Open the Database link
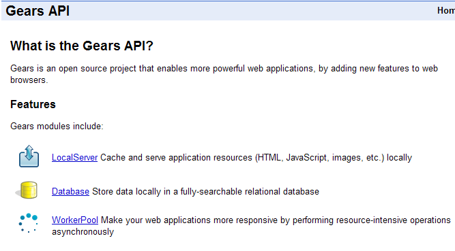455x251 pixels. (70, 192)
